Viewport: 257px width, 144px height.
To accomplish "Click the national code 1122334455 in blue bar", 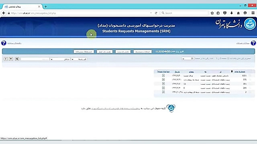I will pos(163,52).
